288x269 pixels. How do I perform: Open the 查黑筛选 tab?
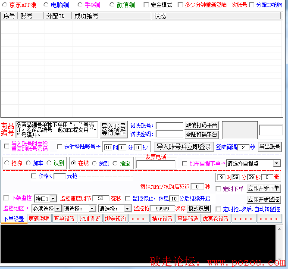[188, 219]
